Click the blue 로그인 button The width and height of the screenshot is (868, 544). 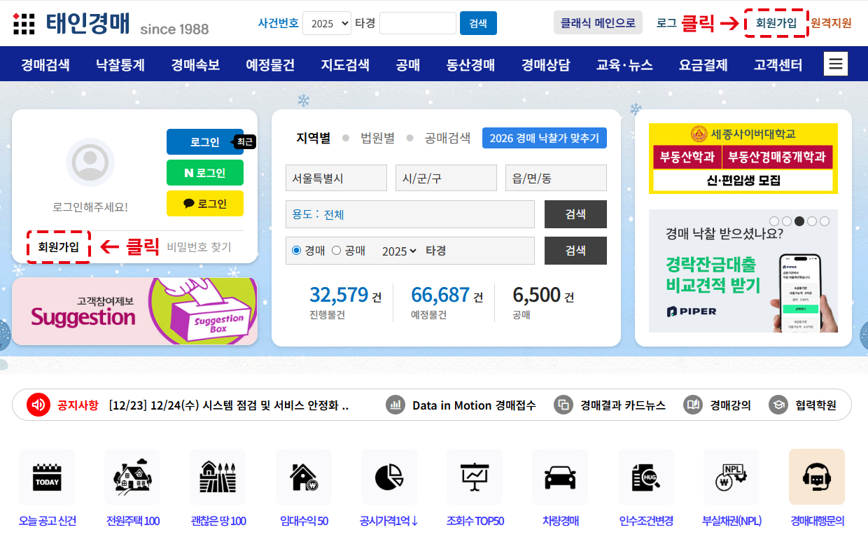(204, 142)
